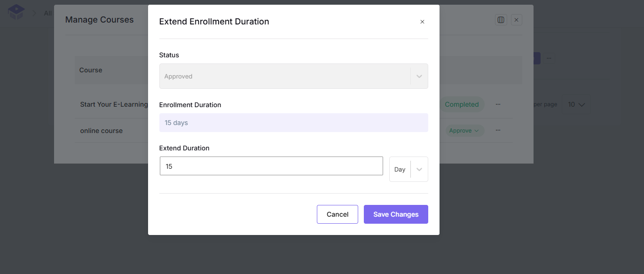Open the disabled Approved status dropdown

click(293, 76)
